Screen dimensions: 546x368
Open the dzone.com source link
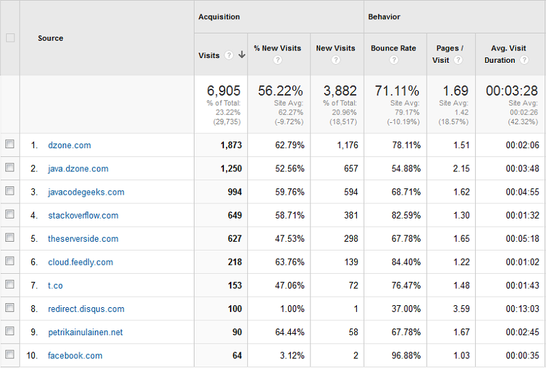(70, 145)
